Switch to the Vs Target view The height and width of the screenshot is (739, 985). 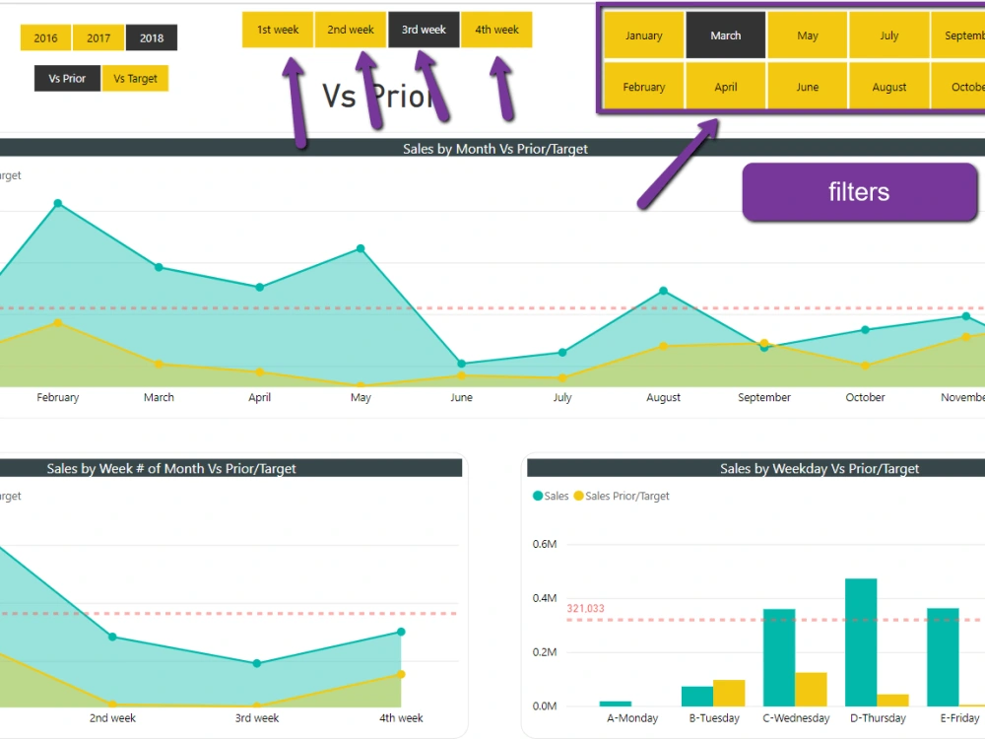[x=135, y=78]
